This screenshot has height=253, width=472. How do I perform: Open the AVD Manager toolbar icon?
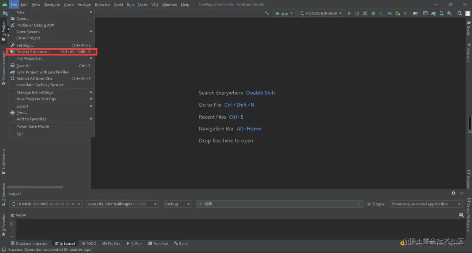click(442, 13)
